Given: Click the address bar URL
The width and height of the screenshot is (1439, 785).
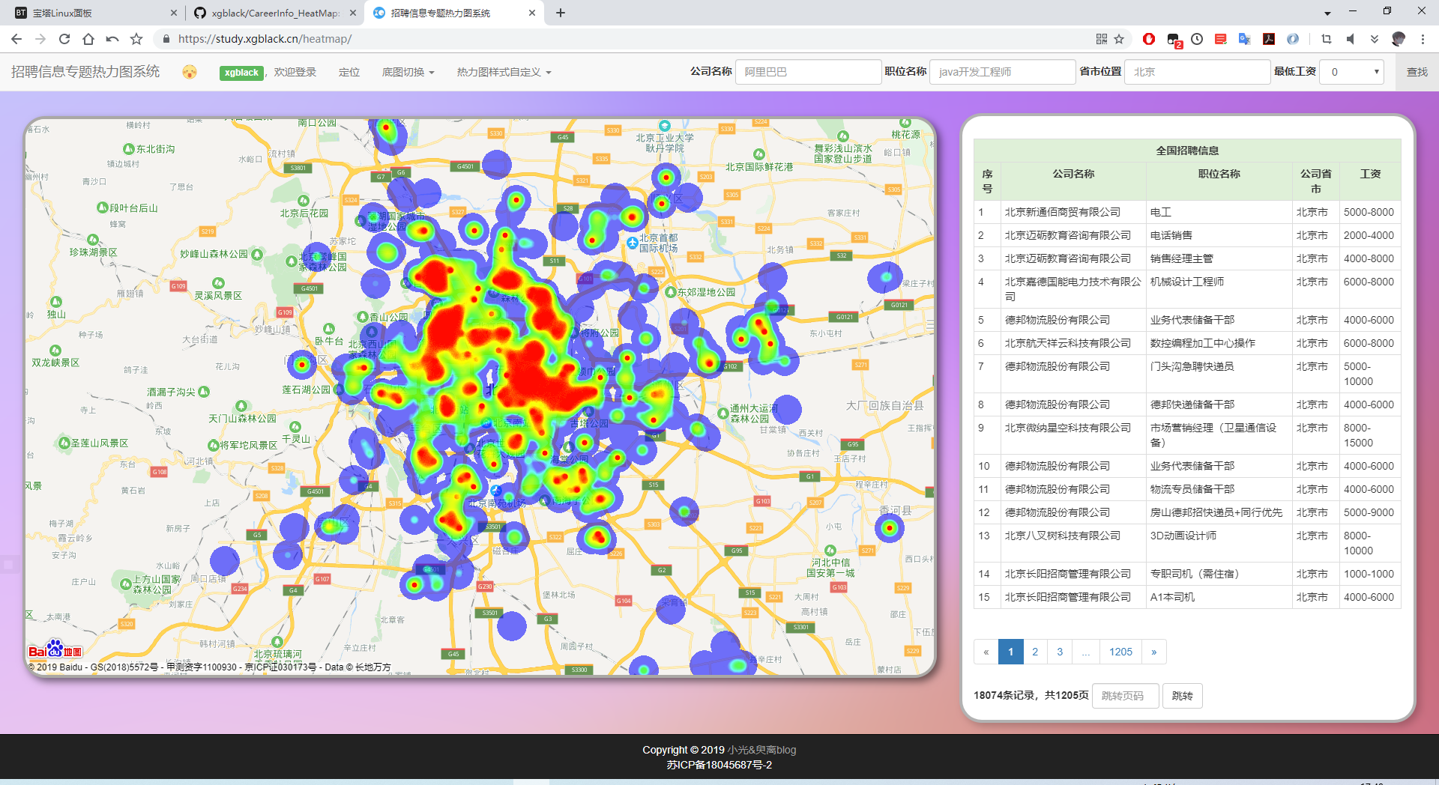Looking at the screenshot, I should click(x=265, y=39).
